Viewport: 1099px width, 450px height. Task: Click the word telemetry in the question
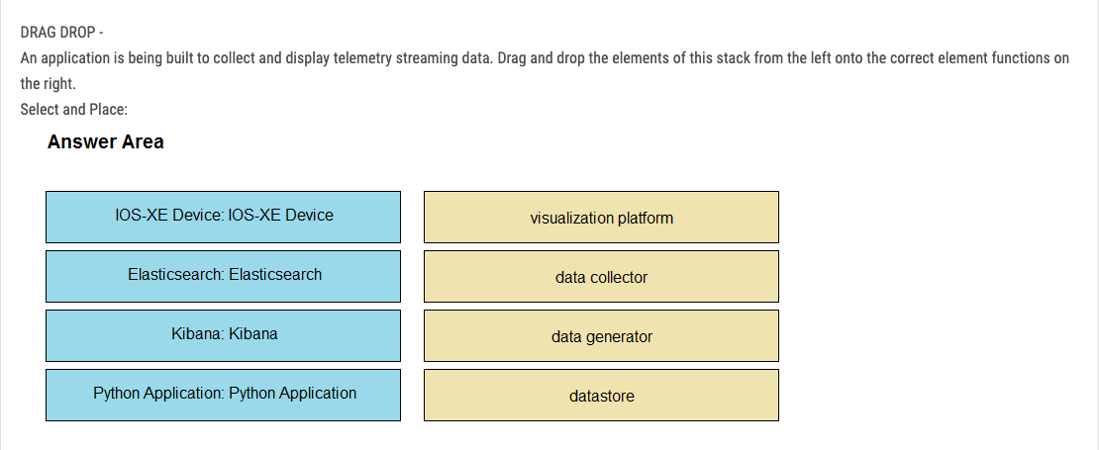click(x=362, y=58)
